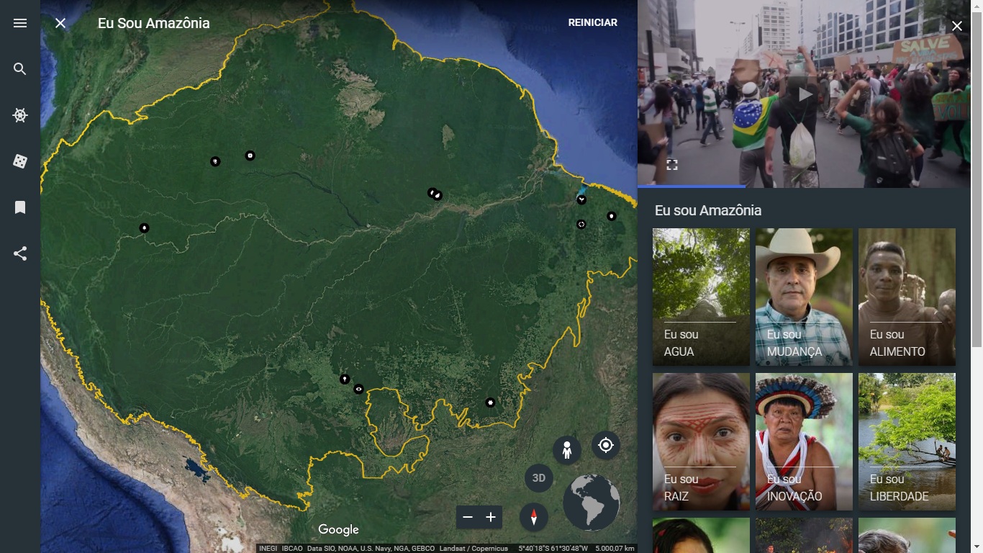Viewport: 983px width, 553px height.
Task: Open the hamburger main menu
Action: point(20,23)
